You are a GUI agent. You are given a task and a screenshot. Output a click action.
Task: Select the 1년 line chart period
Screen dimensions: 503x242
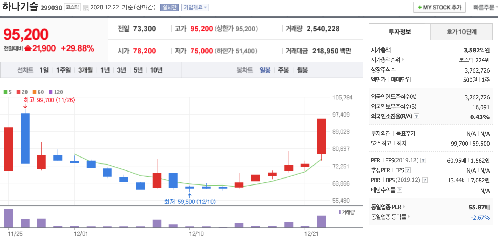[x=105, y=70]
